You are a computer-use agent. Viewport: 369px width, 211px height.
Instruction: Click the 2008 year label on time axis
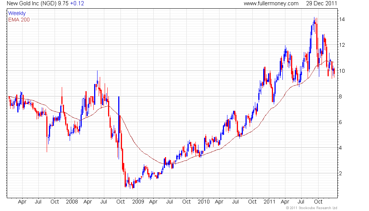point(72,202)
